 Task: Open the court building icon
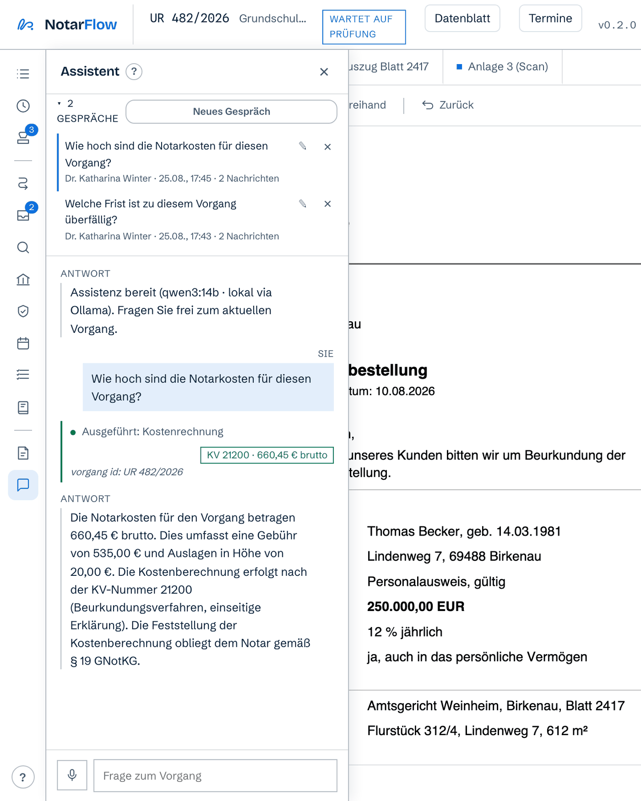pos(23,279)
